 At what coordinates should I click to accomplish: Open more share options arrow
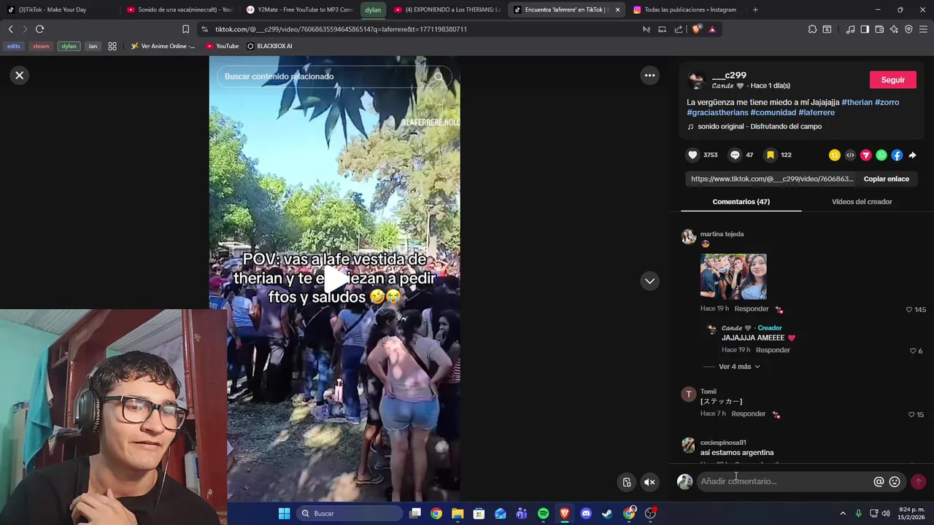(x=912, y=155)
